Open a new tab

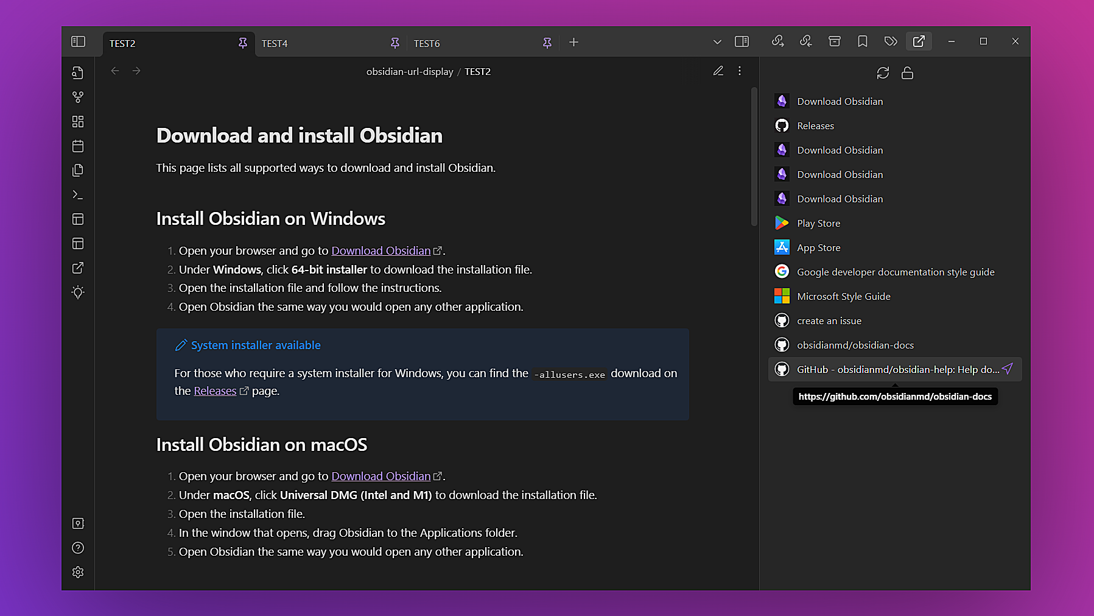pos(573,42)
